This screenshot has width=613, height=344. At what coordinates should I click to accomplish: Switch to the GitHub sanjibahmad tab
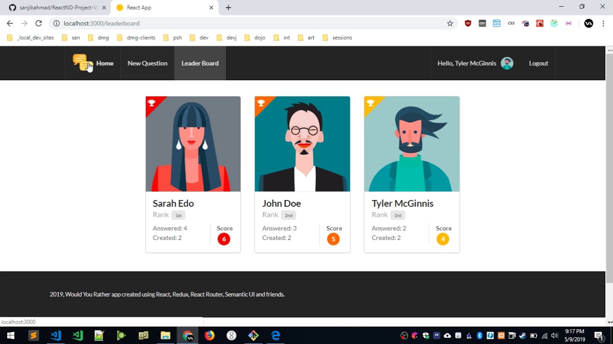[x=57, y=8]
